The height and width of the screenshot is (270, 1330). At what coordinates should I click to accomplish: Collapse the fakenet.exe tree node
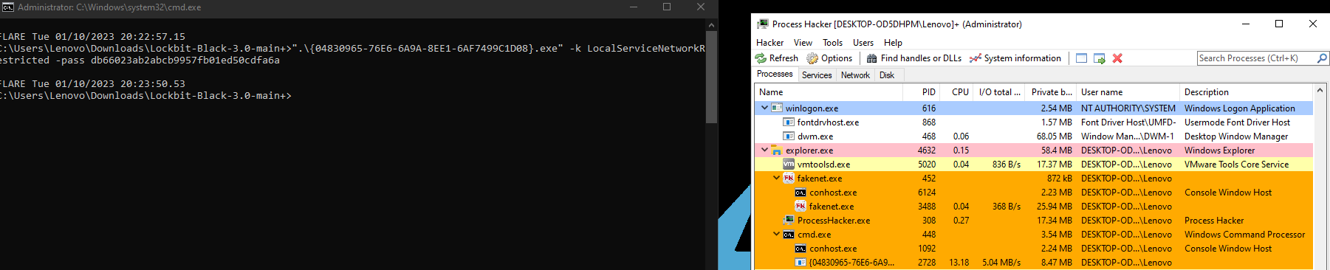tap(777, 179)
